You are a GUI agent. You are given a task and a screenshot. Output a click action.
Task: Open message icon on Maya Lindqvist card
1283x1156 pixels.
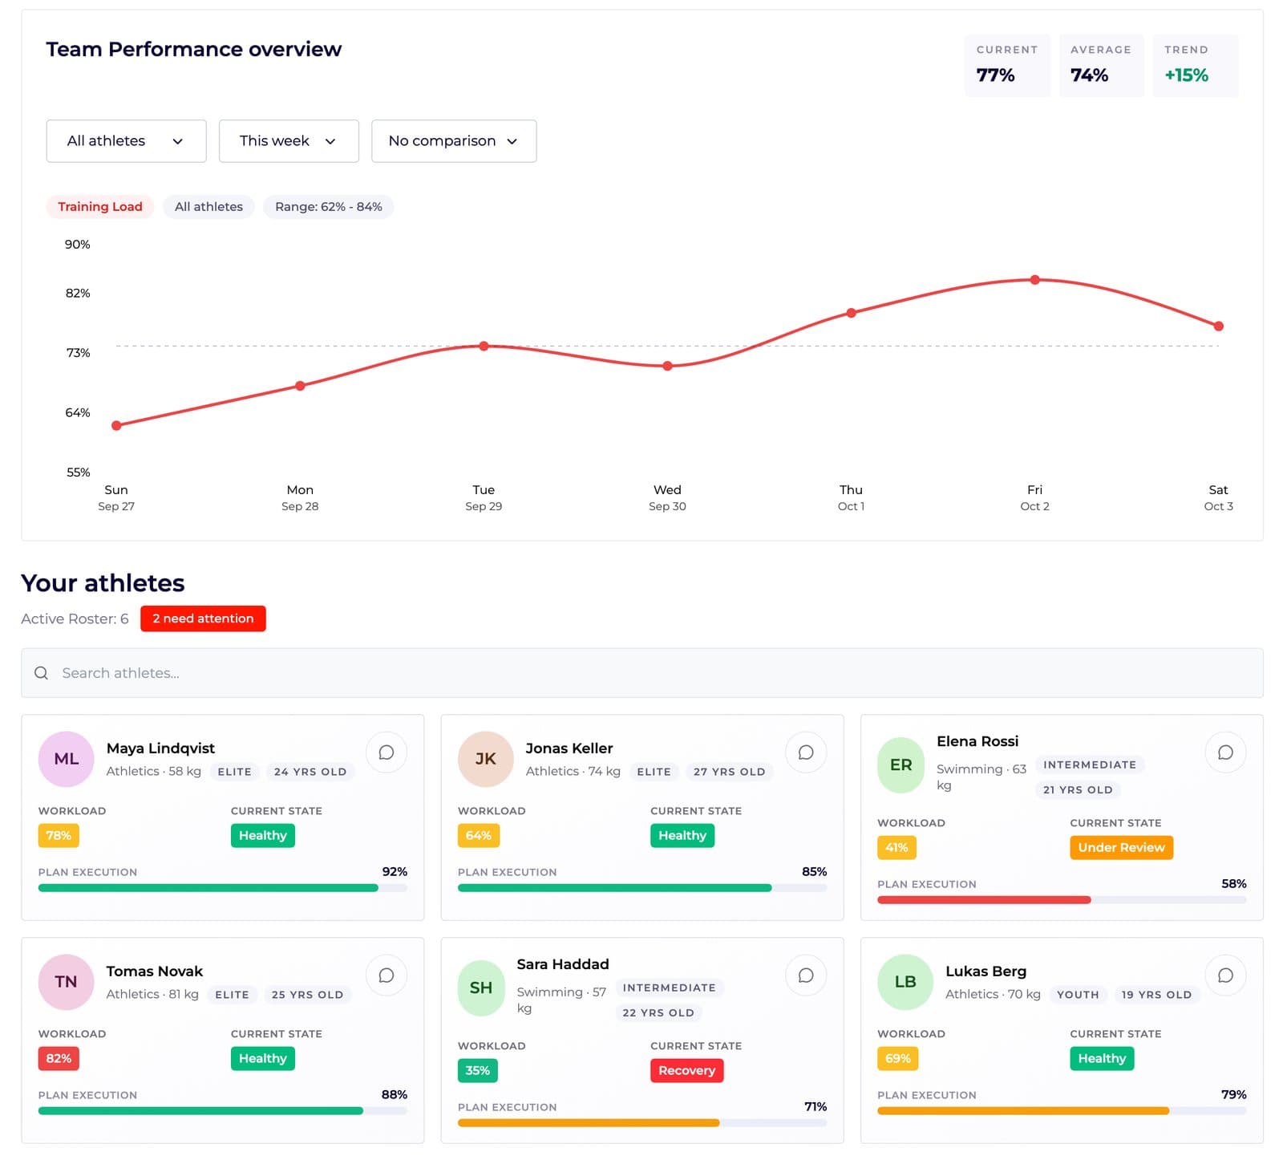coord(386,752)
